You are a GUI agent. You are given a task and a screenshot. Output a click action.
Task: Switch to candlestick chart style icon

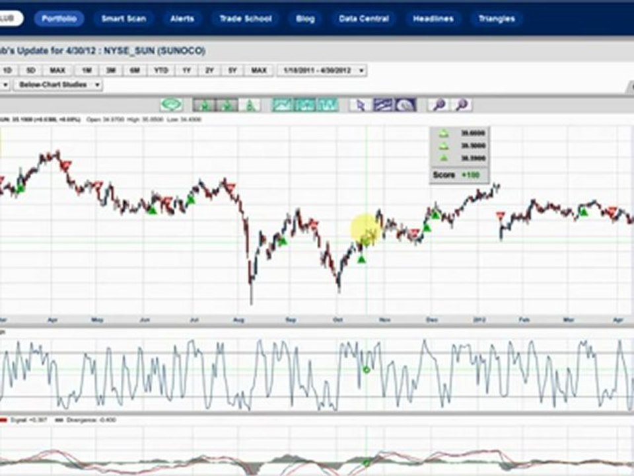coord(305,105)
